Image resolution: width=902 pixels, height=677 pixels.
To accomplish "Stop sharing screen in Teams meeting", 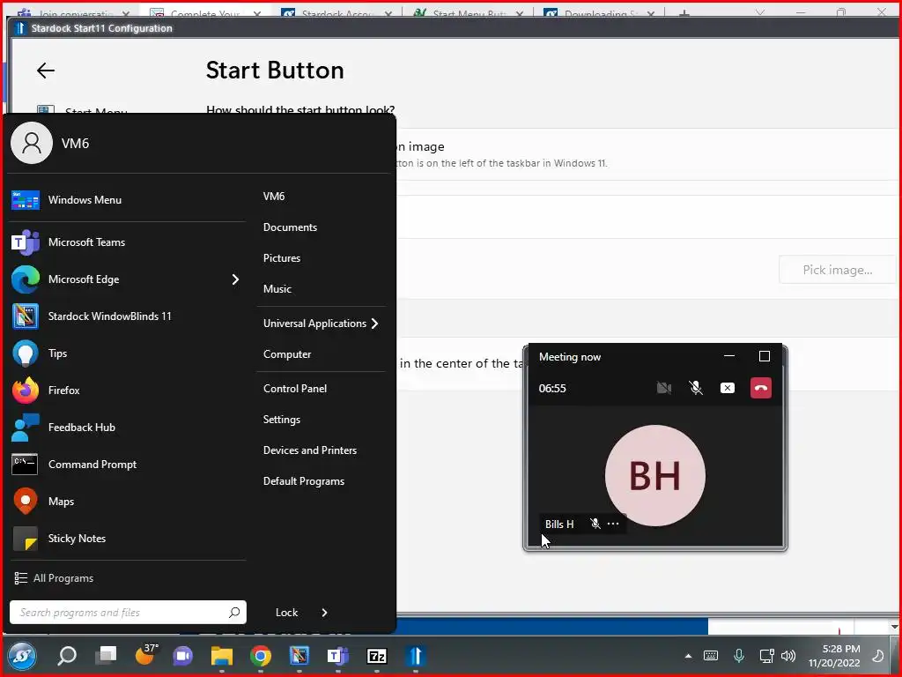I will pos(727,388).
